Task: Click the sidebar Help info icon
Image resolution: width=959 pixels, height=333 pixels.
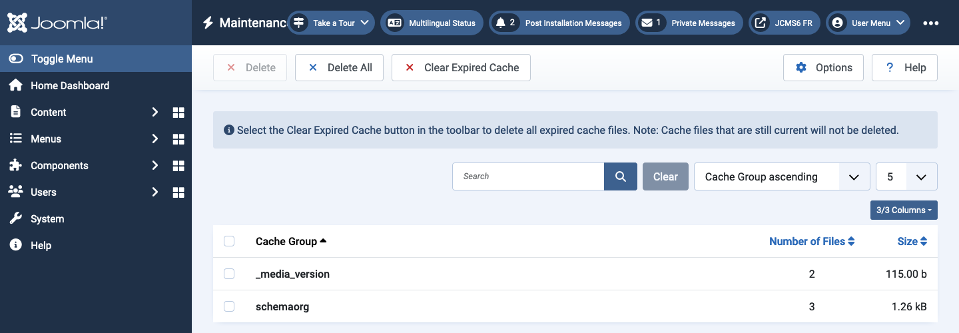Action: coord(16,245)
